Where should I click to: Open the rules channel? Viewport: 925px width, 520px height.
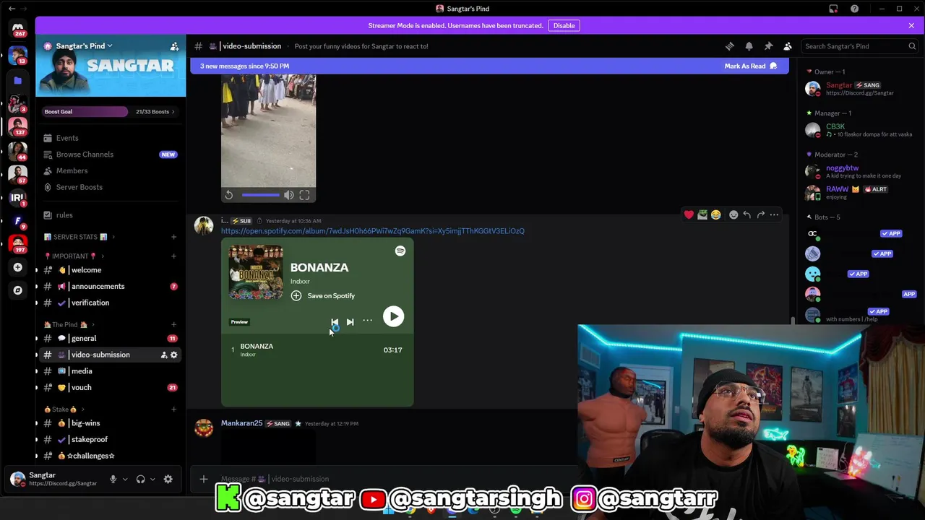(110, 215)
